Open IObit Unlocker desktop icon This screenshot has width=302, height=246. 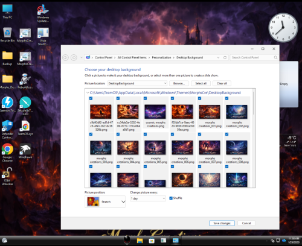click(x=7, y=177)
